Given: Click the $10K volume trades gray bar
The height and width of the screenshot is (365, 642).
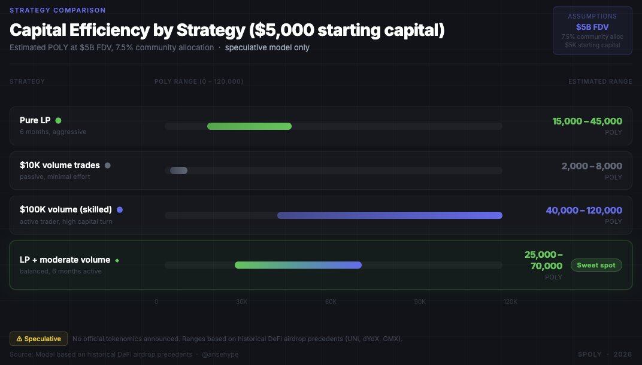Looking at the screenshot, I should [x=178, y=171].
